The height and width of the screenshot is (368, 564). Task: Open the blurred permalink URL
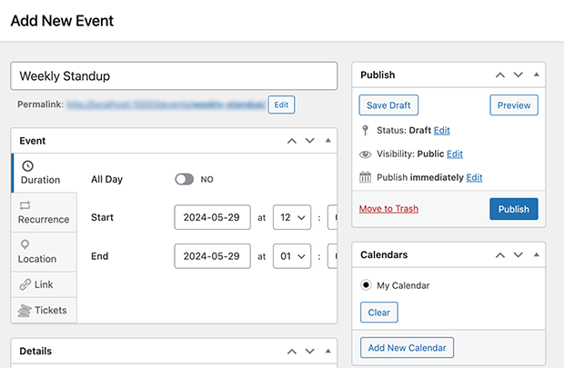pos(166,104)
